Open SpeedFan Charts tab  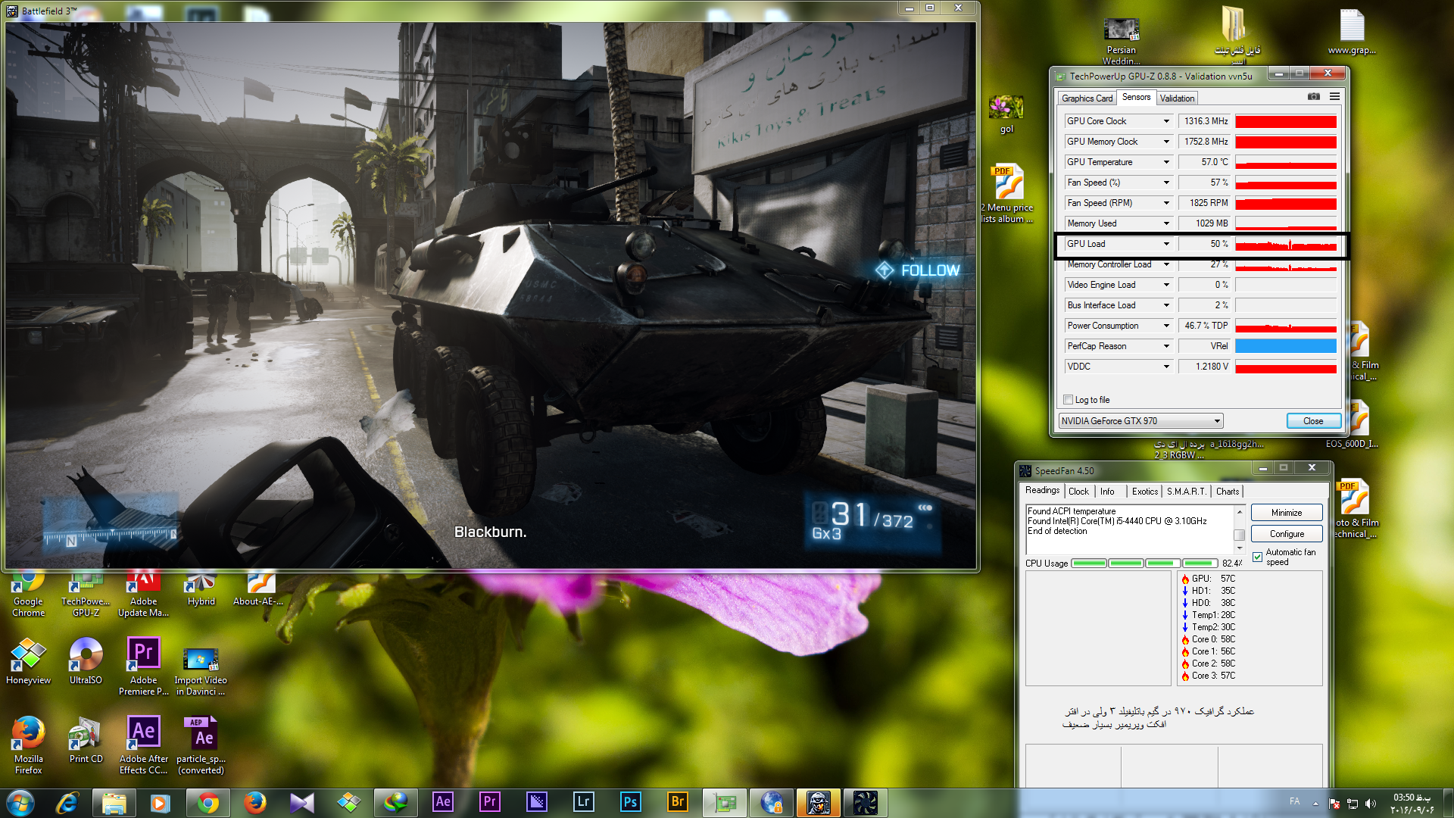[x=1228, y=492]
